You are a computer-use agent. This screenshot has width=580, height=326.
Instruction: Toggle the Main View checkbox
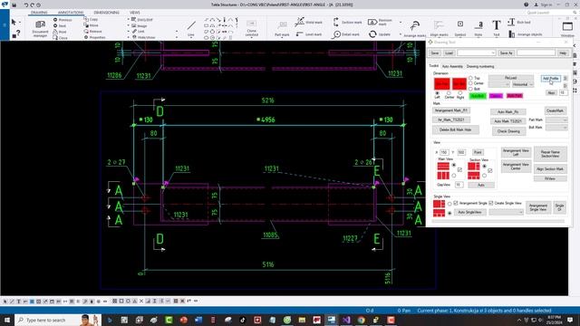click(x=459, y=170)
